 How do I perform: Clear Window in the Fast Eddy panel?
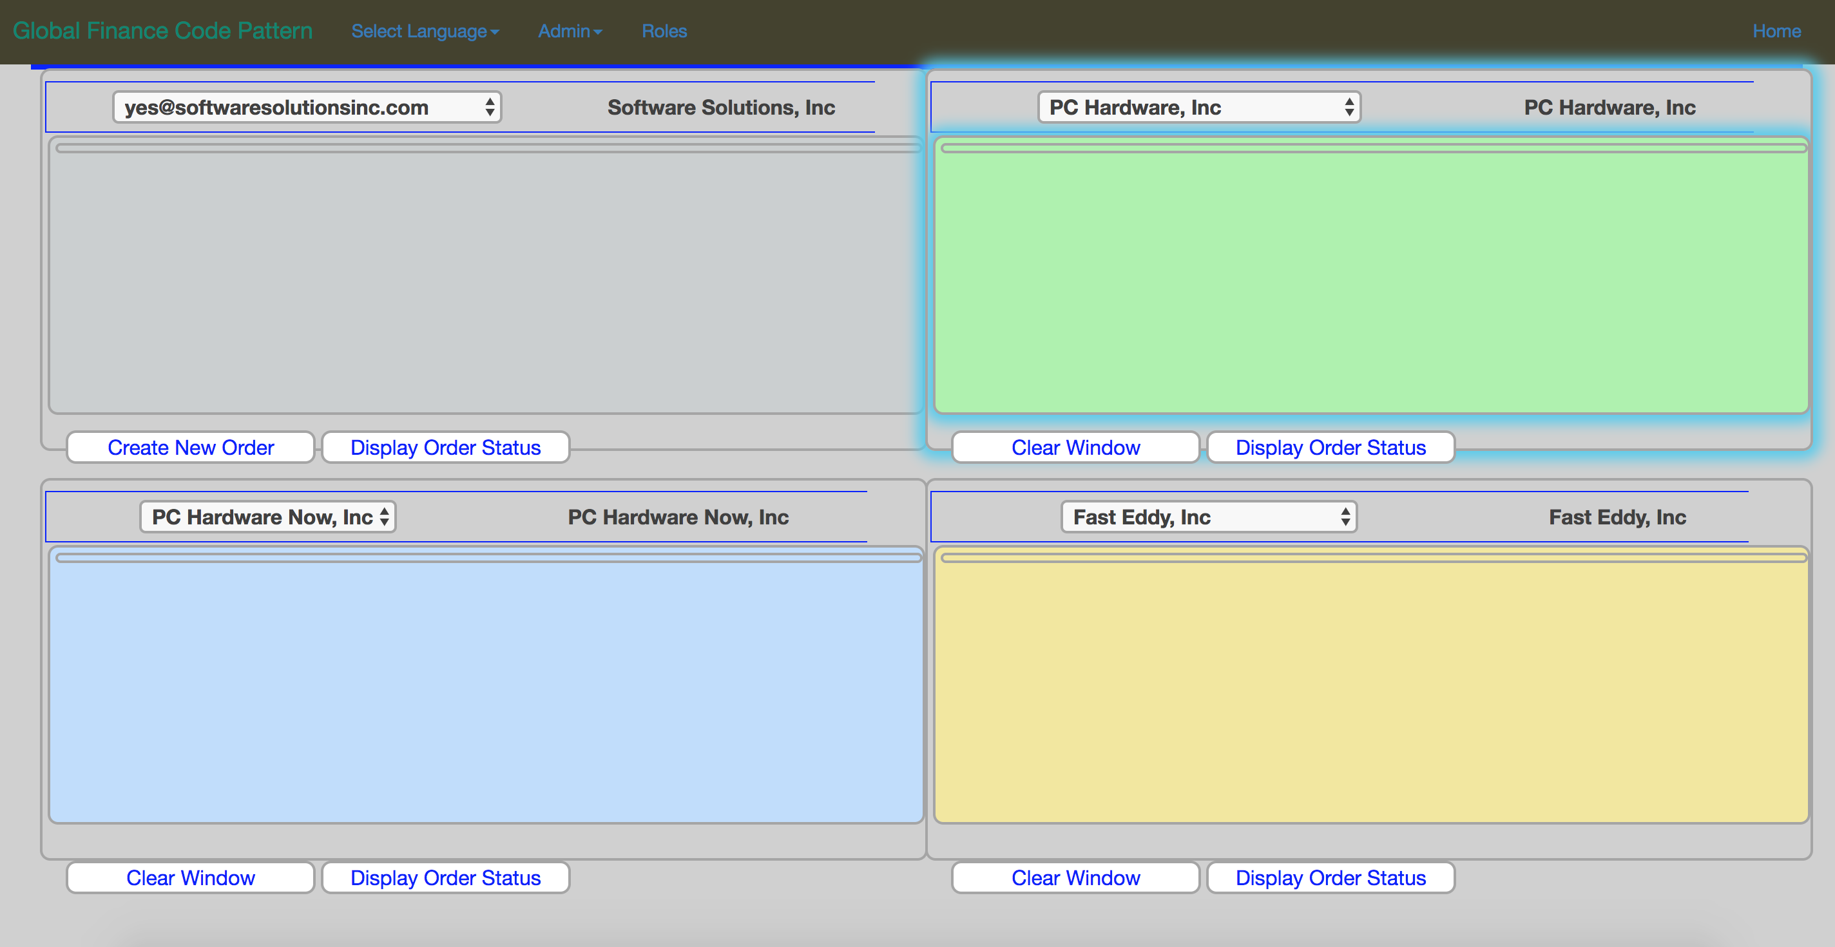click(x=1075, y=878)
